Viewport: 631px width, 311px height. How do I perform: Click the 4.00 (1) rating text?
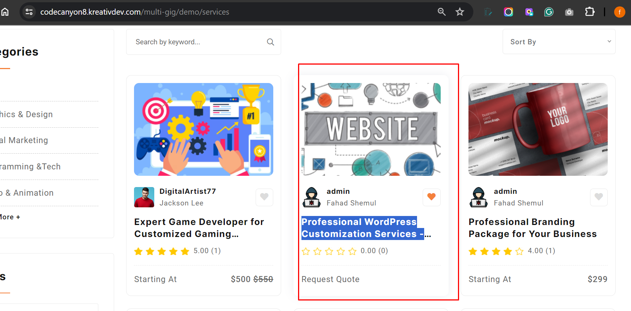pyautogui.click(x=542, y=251)
